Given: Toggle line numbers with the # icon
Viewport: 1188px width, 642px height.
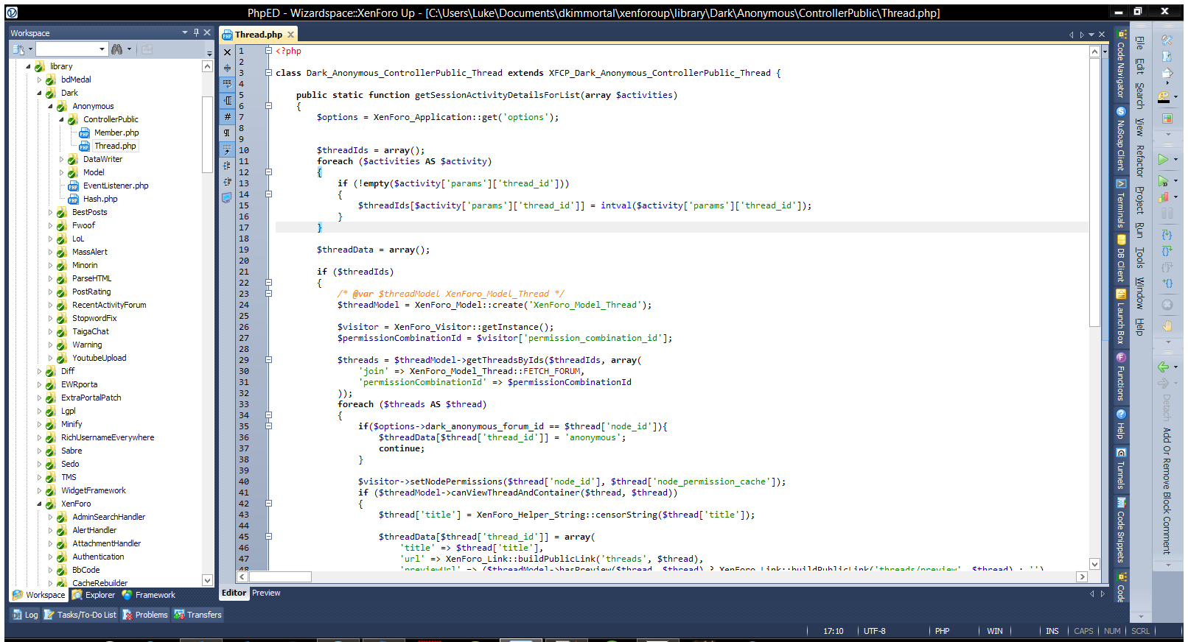Looking at the screenshot, I should (227, 116).
